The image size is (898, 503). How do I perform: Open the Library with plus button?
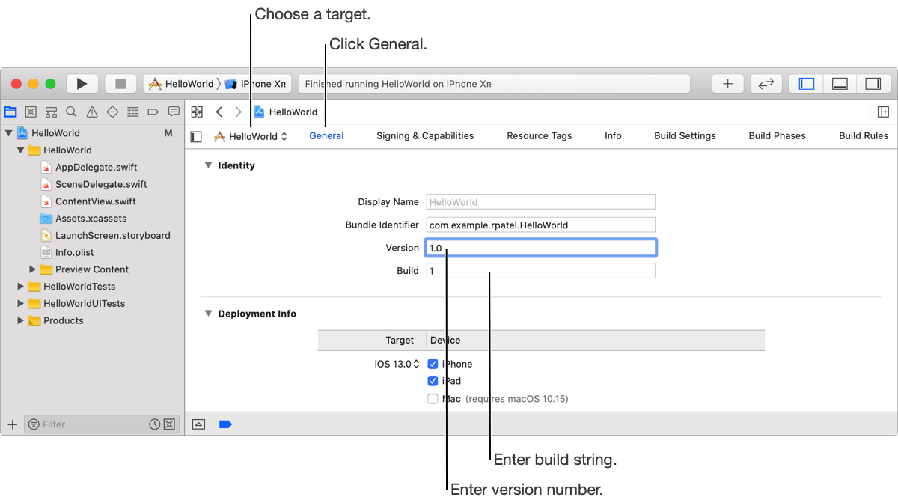[727, 84]
